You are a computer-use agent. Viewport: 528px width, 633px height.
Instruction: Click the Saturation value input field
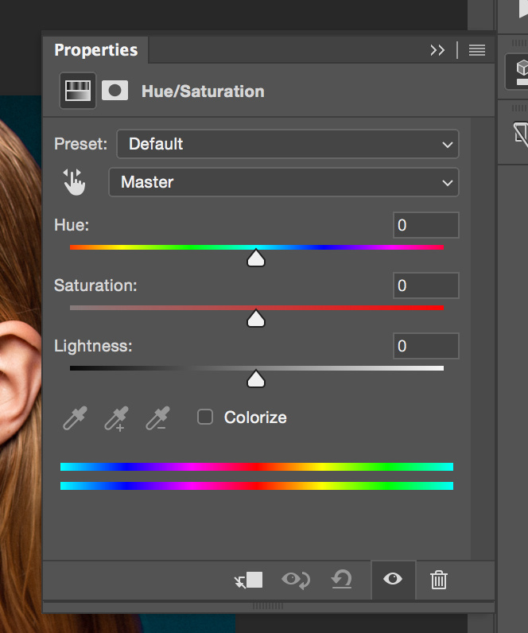[x=425, y=285]
